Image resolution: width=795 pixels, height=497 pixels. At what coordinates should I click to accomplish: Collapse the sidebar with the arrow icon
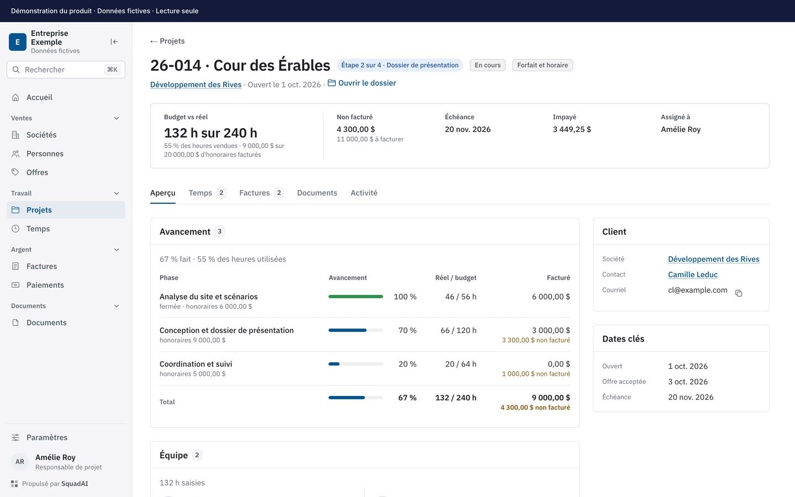click(x=114, y=42)
